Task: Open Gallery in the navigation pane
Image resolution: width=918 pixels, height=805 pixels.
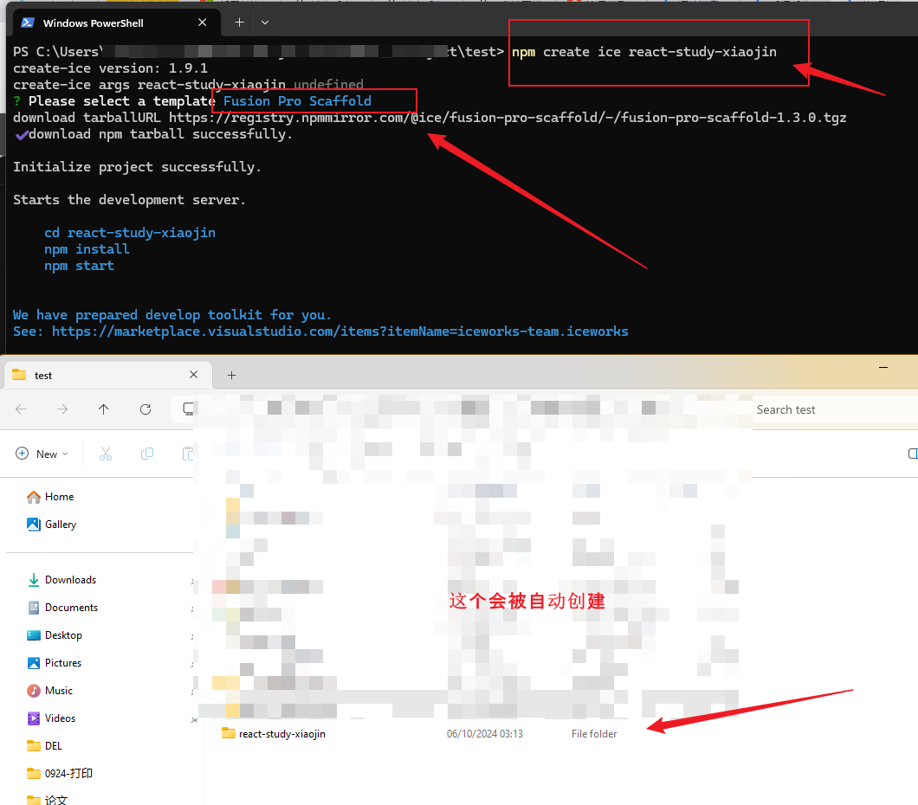Action: [x=61, y=525]
